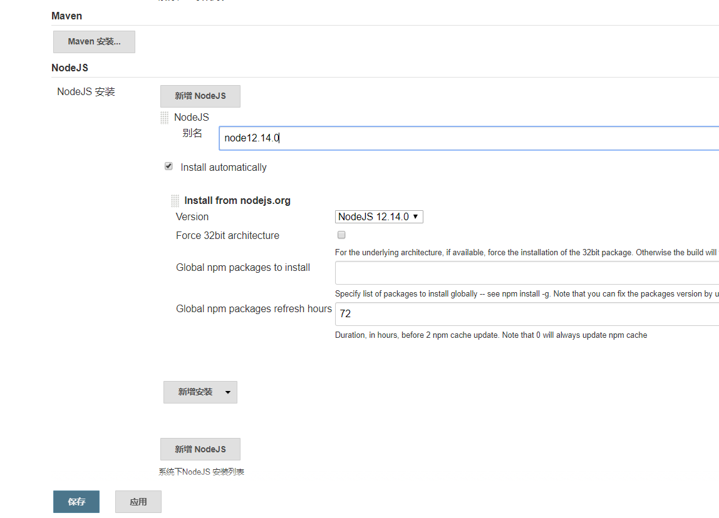Uncheck the Install automatically checkbox

click(168, 166)
